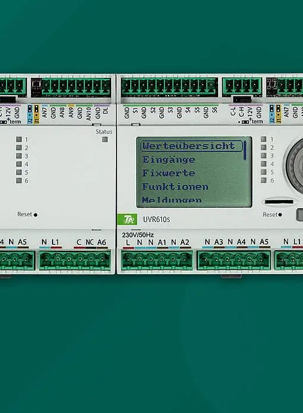Click LED 6 on the UVR610S module

[264, 180]
